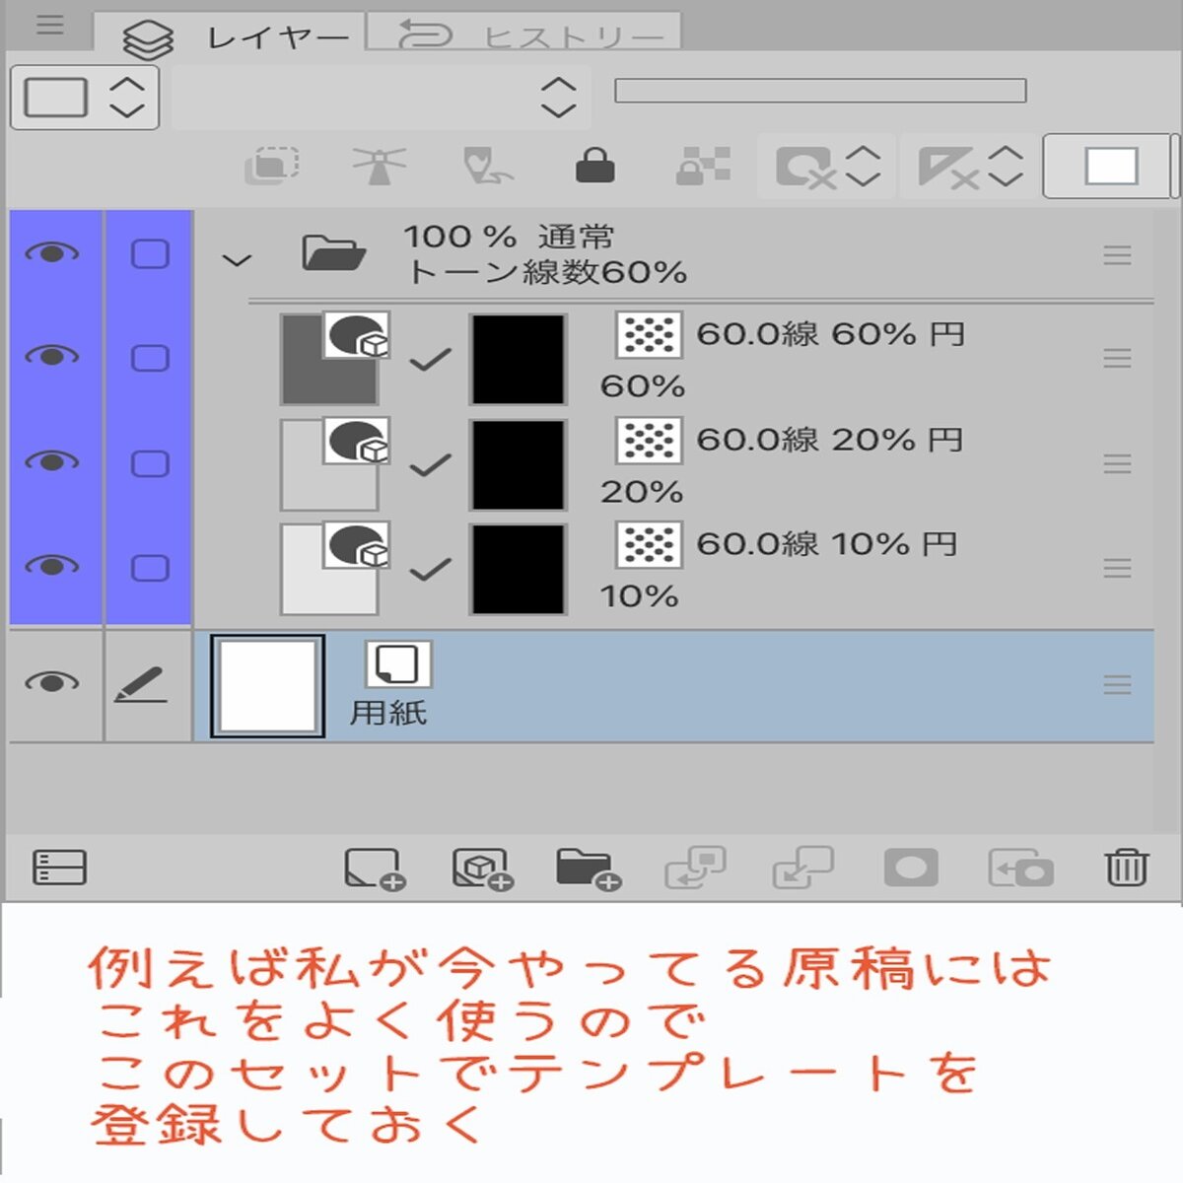
Task: Click transfer to lower layer icon
Action: click(x=695, y=869)
